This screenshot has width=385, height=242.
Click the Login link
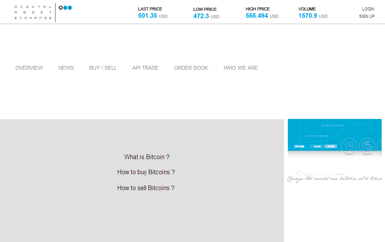coord(368,9)
